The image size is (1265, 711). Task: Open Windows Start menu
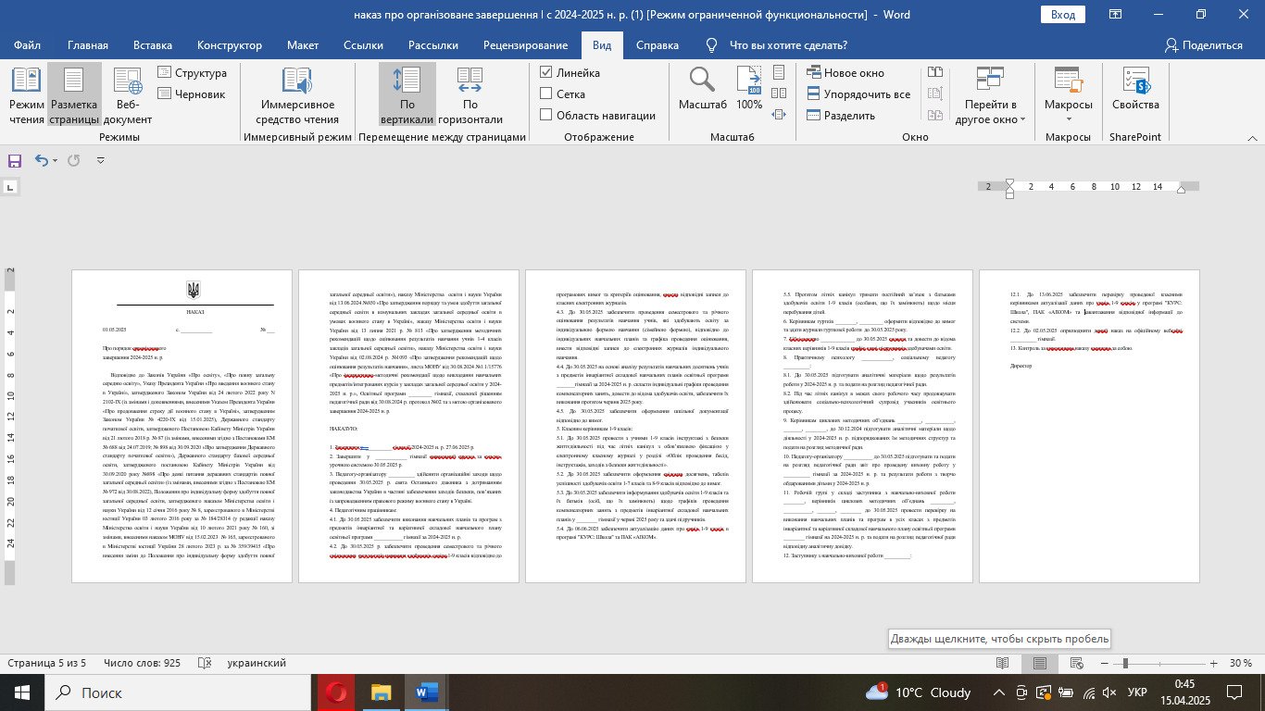click(21, 692)
